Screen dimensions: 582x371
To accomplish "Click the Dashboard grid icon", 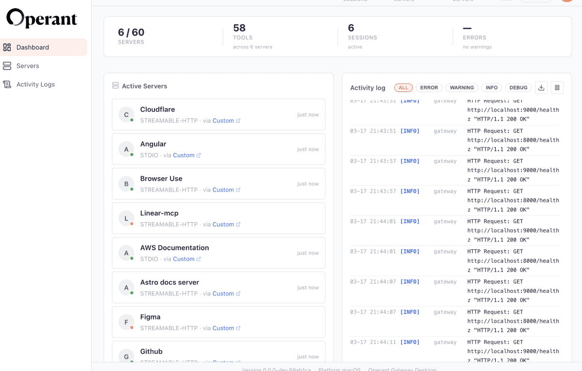I will [7, 47].
